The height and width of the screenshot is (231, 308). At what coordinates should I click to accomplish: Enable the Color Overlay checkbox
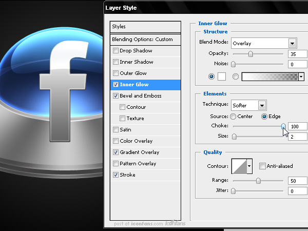pos(115,141)
